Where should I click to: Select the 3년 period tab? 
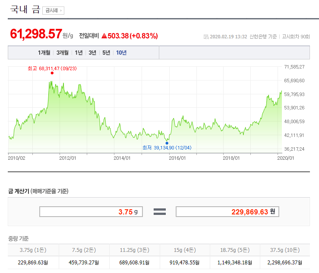(x=92, y=53)
